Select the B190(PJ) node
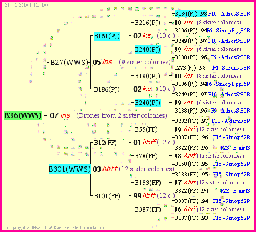The width and height of the screenshot is (256, 232). tap(148, 76)
